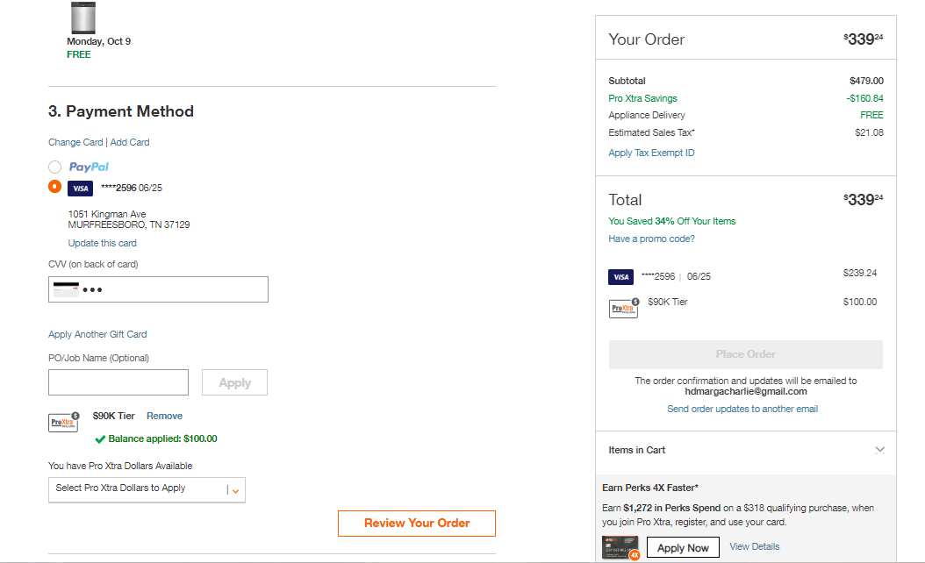The height and width of the screenshot is (563, 925).
Task: Click Review Your Order button
Action: 417,524
